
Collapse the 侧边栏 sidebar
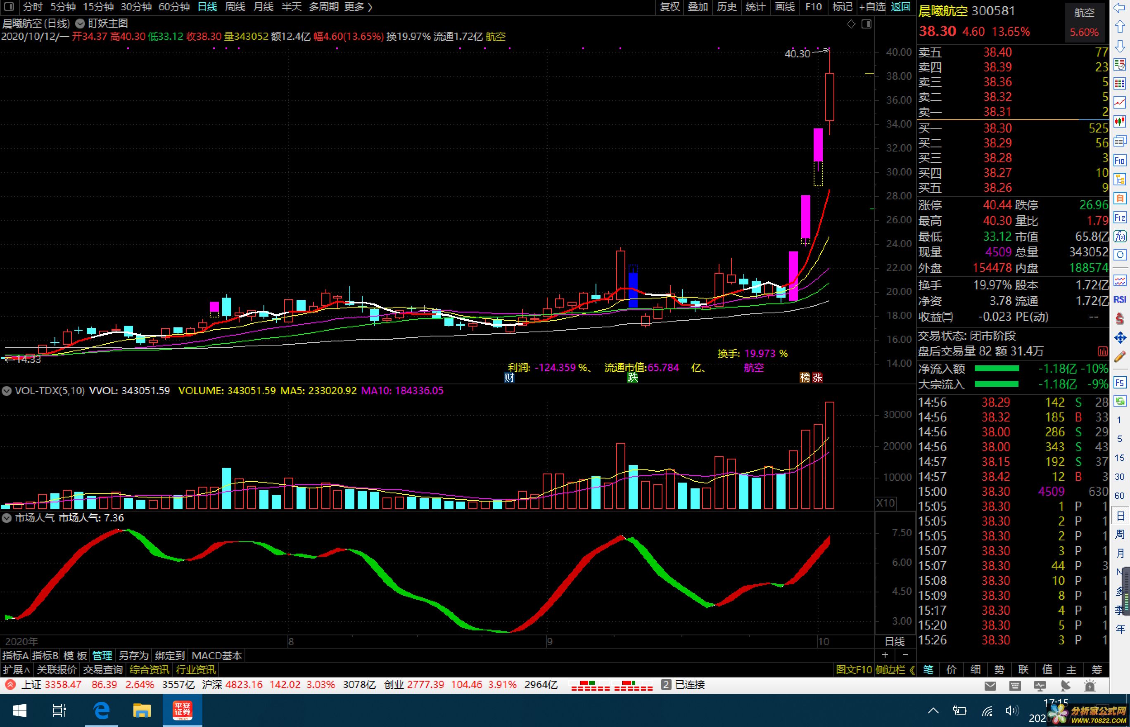[x=895, y=669]
